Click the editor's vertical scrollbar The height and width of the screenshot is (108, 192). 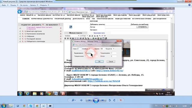[167, 64]
